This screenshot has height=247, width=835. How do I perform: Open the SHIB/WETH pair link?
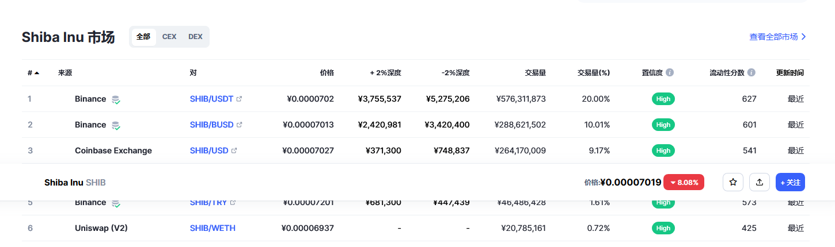(212, 228)
